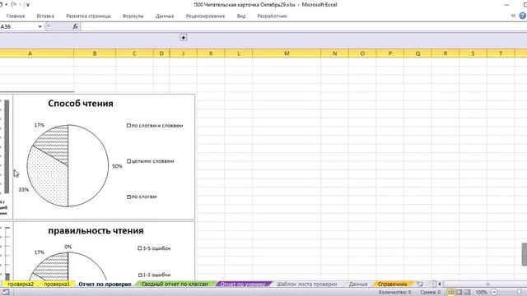The image size is (527, 296).
Task: Switch to Page Break Preview icon
Action: click(467, 293)
